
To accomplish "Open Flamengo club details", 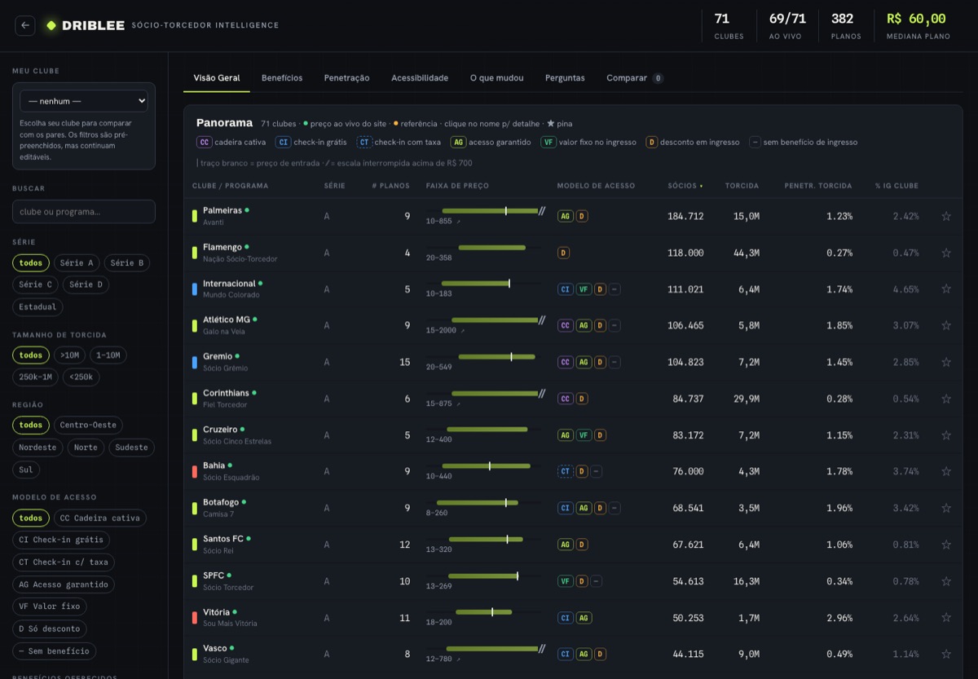I will pyautogui.click(x=222, y=247).
